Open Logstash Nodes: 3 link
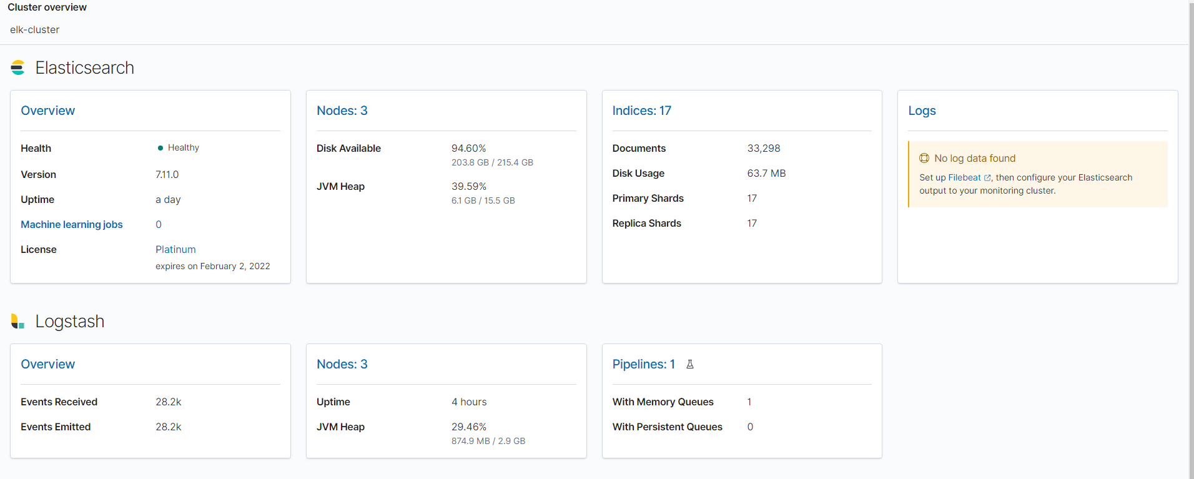 click(x=342, y=364)
